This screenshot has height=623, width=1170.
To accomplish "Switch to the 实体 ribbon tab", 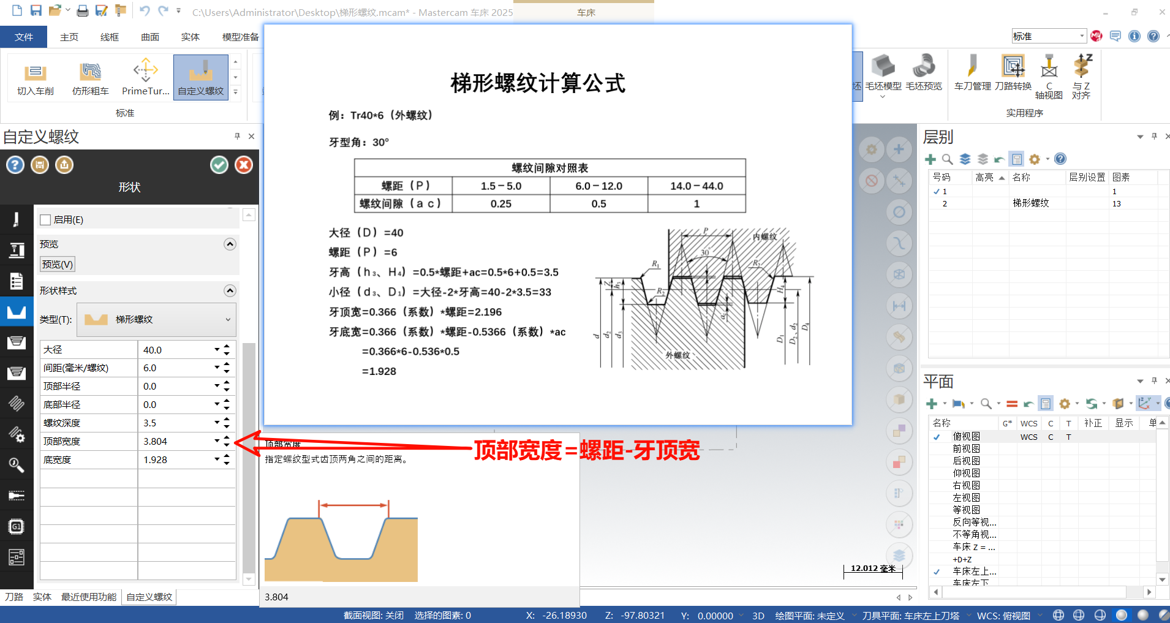I will click(191, 37).
